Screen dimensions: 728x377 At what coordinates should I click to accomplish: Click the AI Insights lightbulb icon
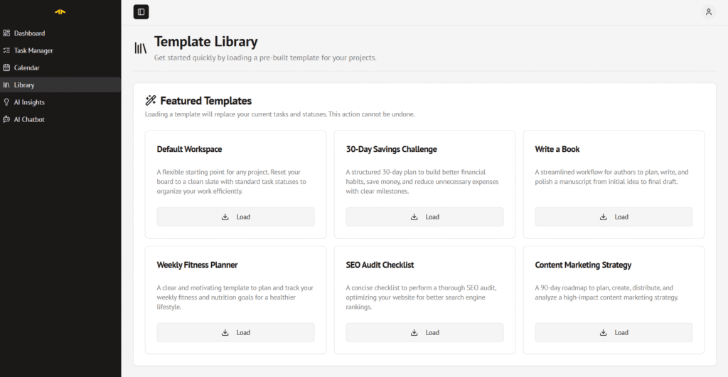pyautogui.click(x=7, y=102)
